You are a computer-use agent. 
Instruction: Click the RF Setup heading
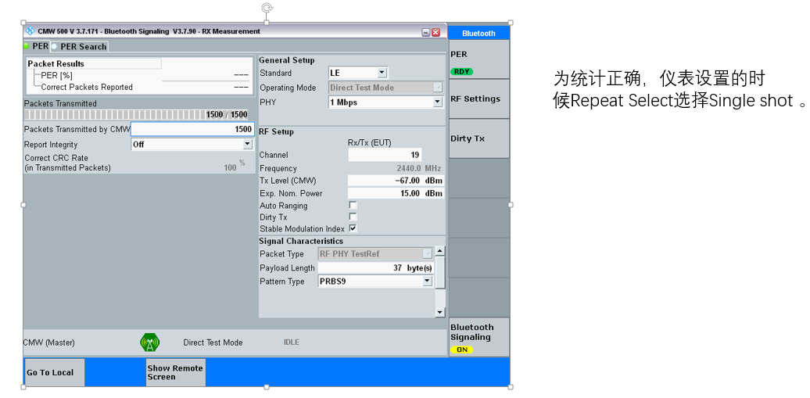click(276, 132)
